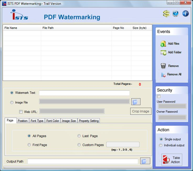Open the Font Color tab
The image size is (193, 171).
[53, 121]
